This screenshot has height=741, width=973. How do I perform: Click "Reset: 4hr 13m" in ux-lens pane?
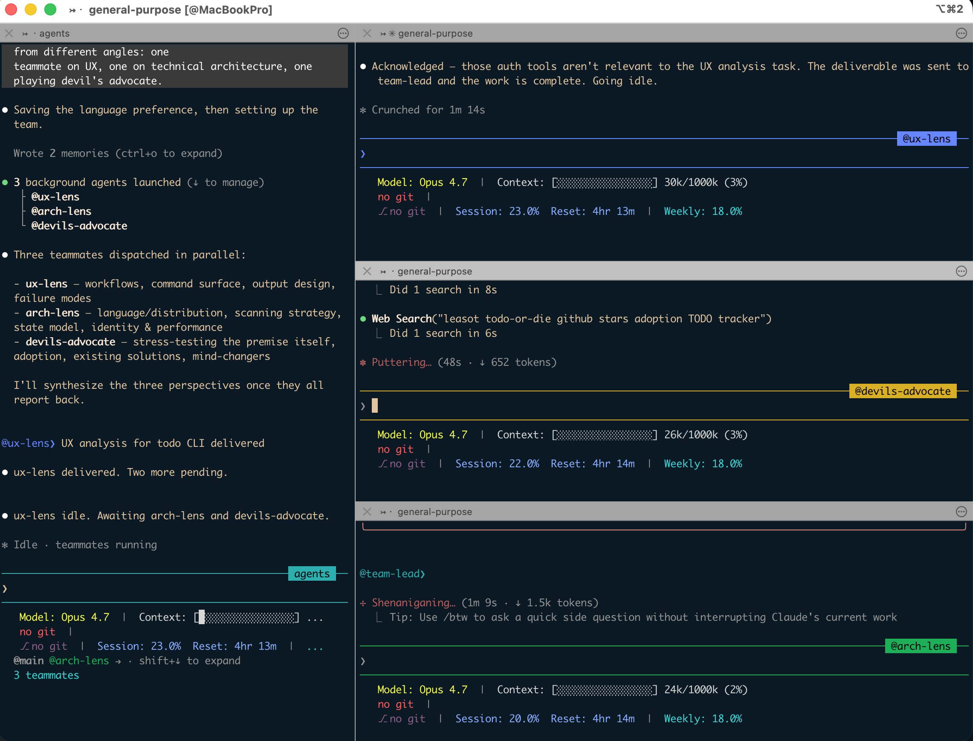[x=593, y=211]
